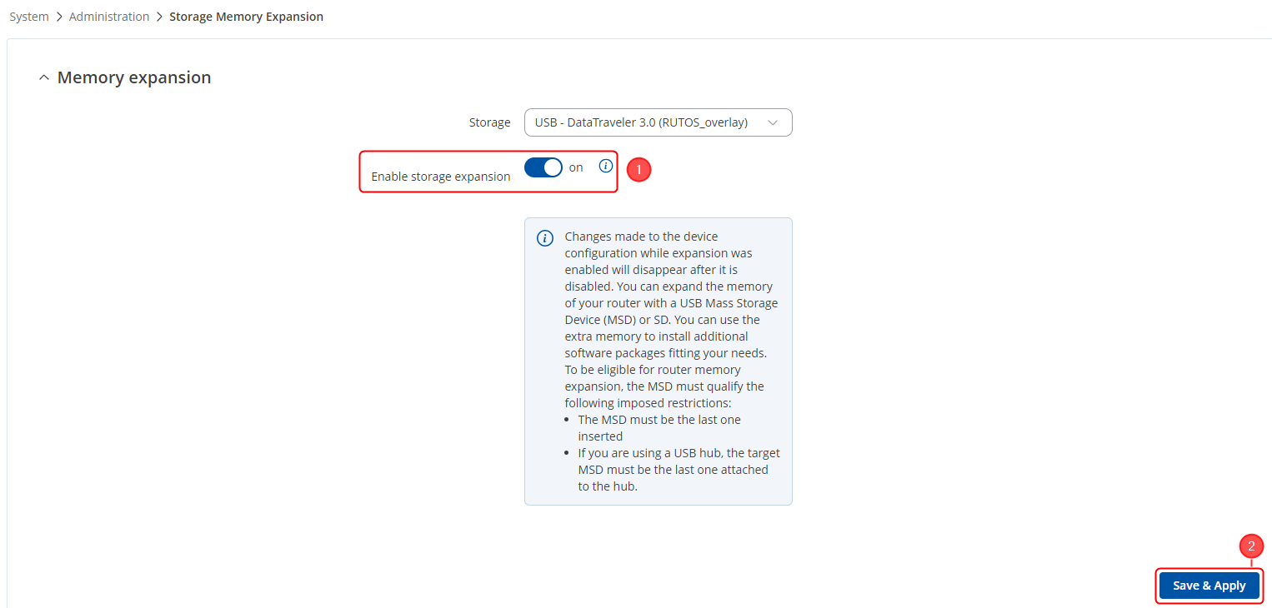The image size is (1272, 608).
Task: Click the Storage Memory Expansion breadcrumb title
Action: pos(246,17)
